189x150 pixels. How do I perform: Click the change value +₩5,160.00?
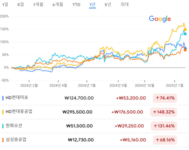(x=133, y=140)
